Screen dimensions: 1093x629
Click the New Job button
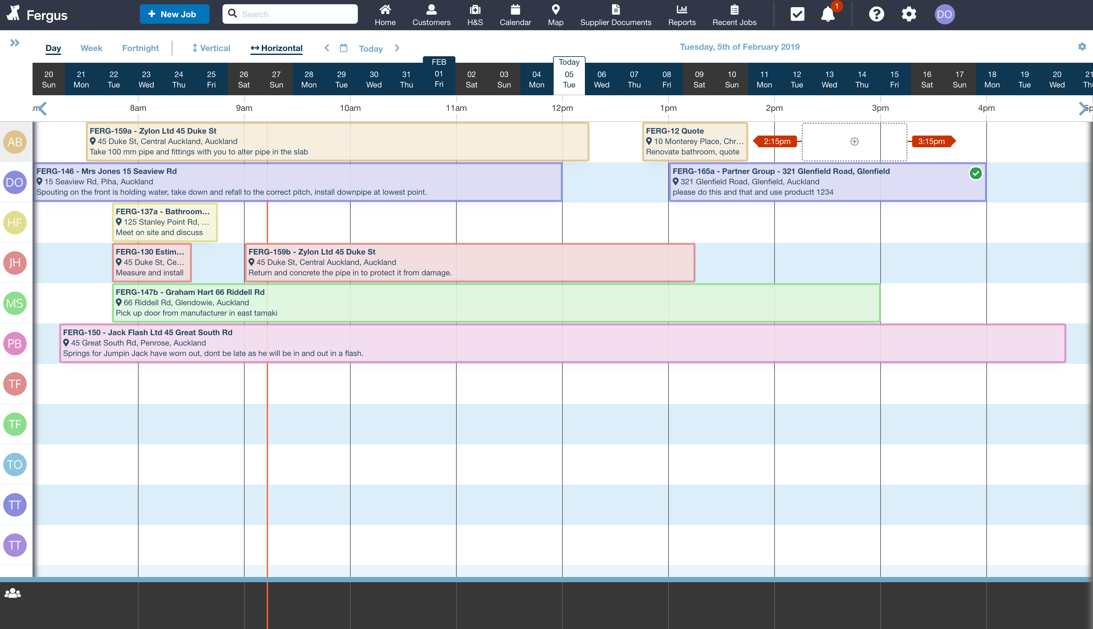[x=174, y=14]
